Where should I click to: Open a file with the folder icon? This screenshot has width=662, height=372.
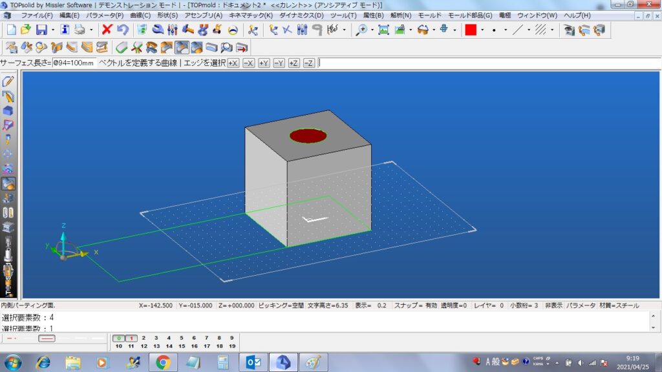pos(26,30)
